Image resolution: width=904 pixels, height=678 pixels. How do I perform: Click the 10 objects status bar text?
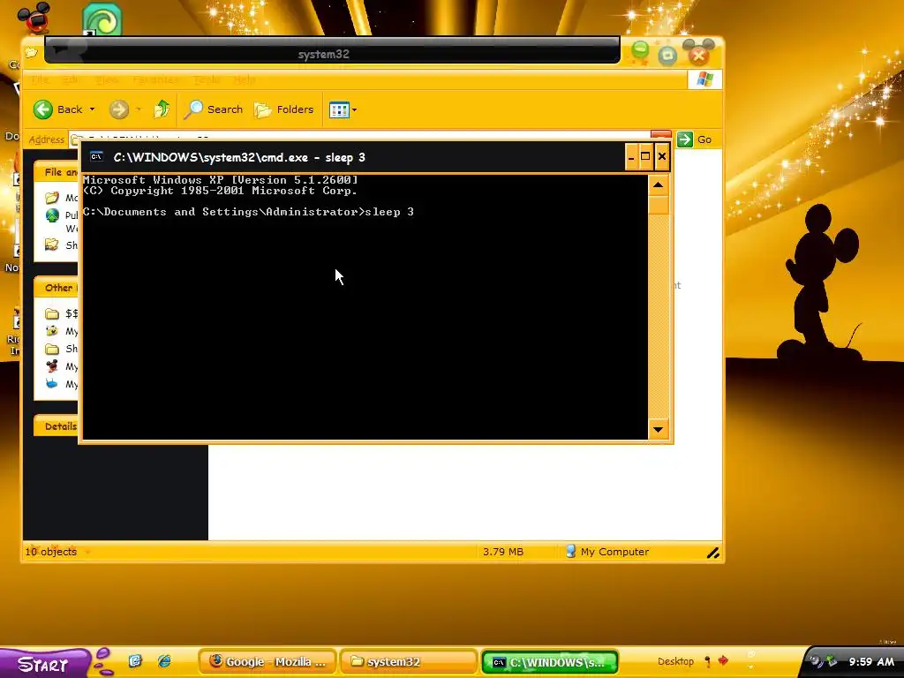50,552
